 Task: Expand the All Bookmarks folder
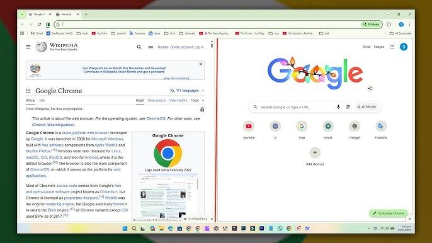tap(401, 33)
